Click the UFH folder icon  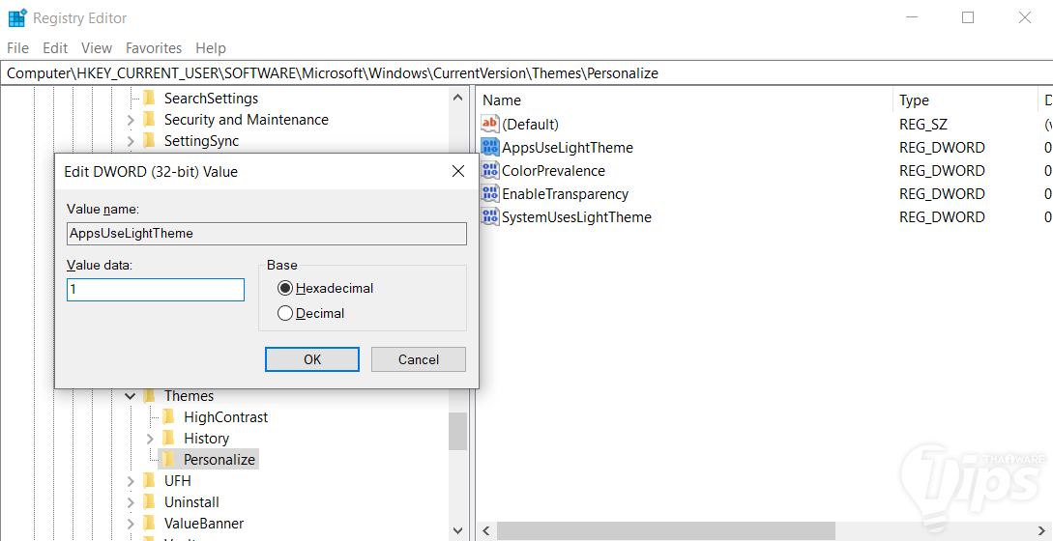coord(149,480)
